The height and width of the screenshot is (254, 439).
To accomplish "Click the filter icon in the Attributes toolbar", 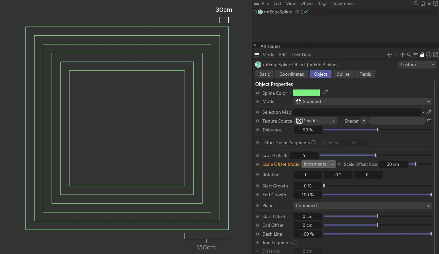I will pyautogui.click(x=415, y=55).
